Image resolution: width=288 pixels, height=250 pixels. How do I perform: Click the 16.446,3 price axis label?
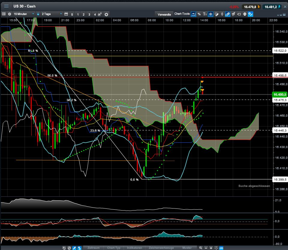280,131
